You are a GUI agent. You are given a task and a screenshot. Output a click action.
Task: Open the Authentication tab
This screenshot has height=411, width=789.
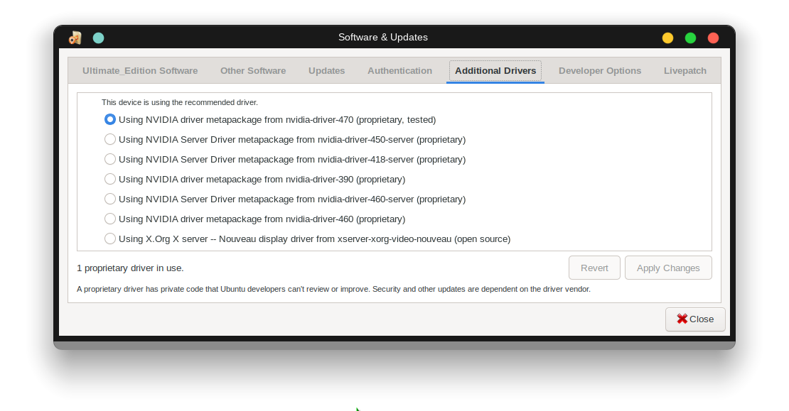[399, 71]
